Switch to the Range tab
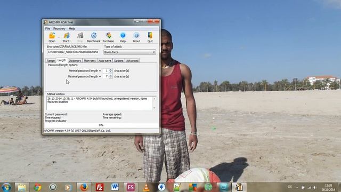Viewport: 341px width, 192px height. (x=51, y=61)
